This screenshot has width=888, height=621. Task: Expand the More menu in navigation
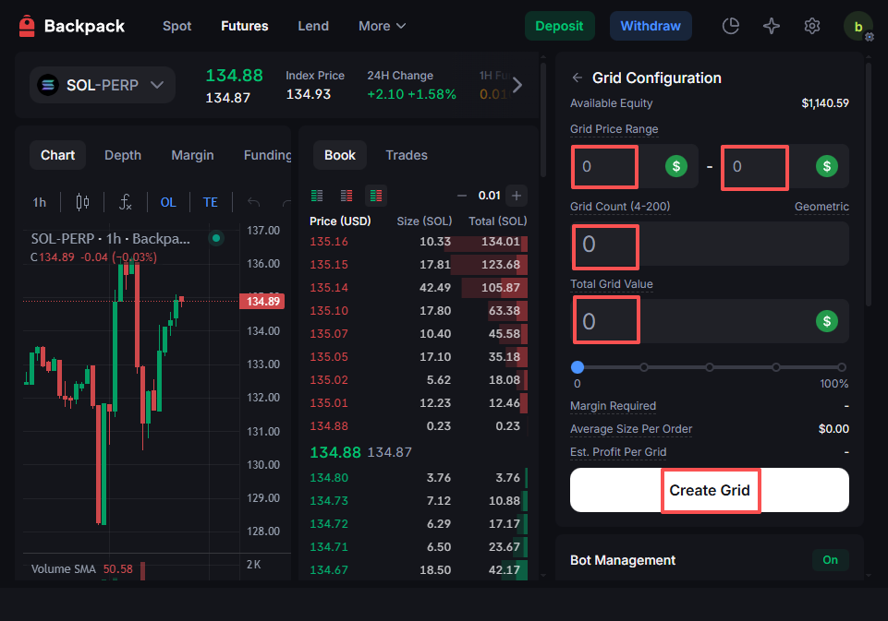click(x=382, y=26)
